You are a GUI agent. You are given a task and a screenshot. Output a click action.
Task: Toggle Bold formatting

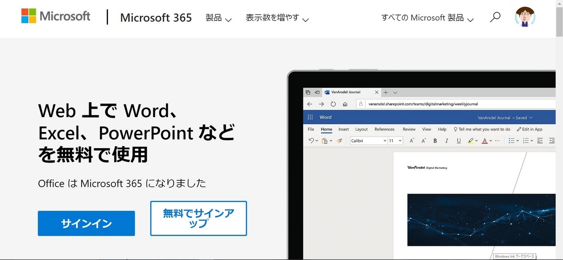click(x=435, y=141)
